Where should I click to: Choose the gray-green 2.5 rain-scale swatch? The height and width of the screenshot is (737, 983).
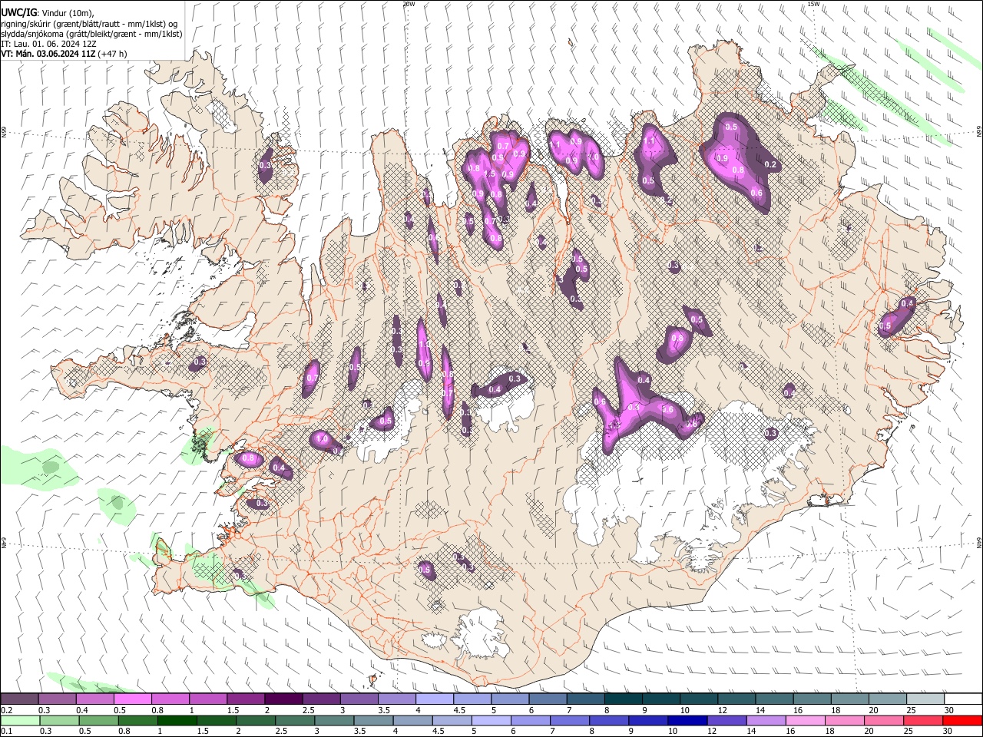point(295,720)
